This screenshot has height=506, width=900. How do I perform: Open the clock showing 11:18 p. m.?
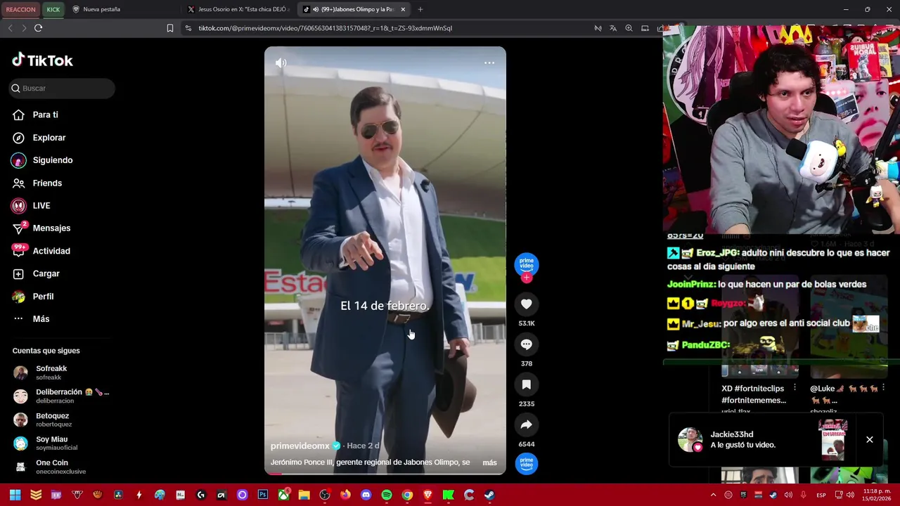tap(877, 495)
